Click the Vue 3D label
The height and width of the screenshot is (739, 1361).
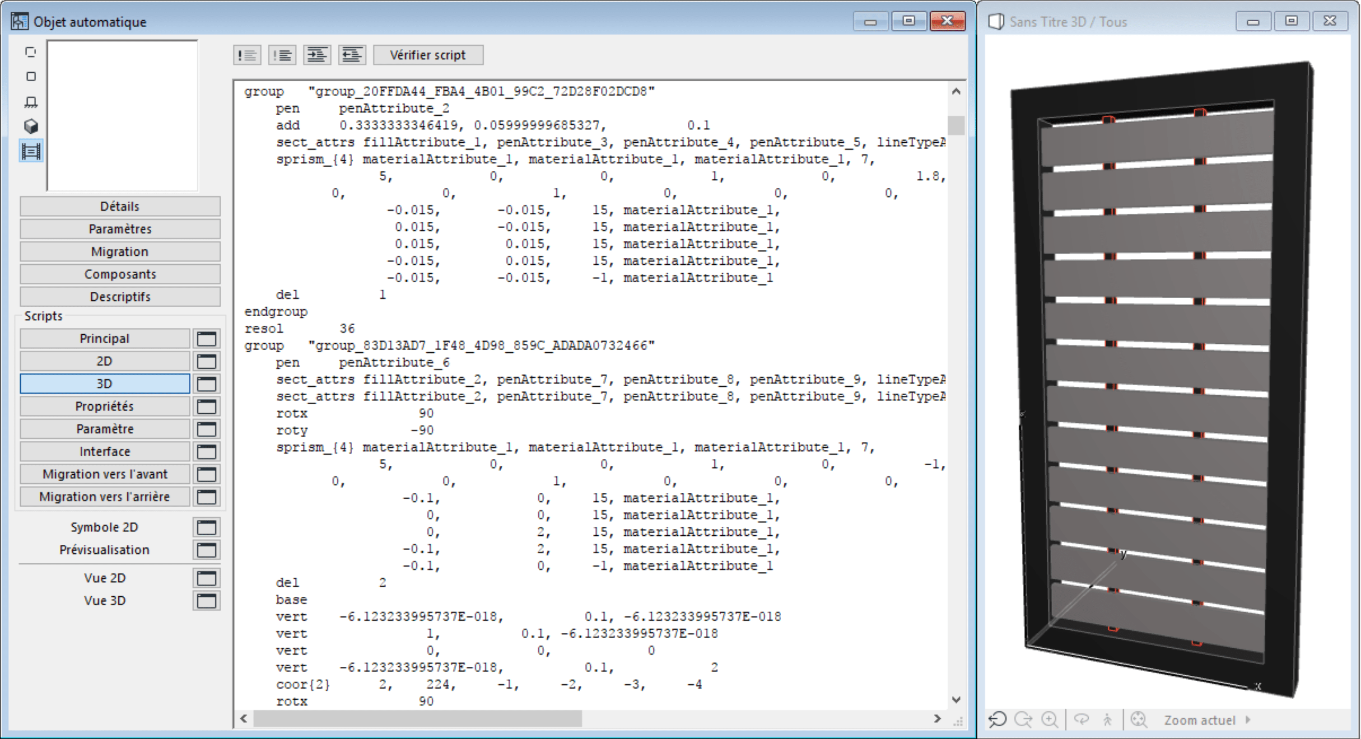pyautogui.click(x=105, y=601)
